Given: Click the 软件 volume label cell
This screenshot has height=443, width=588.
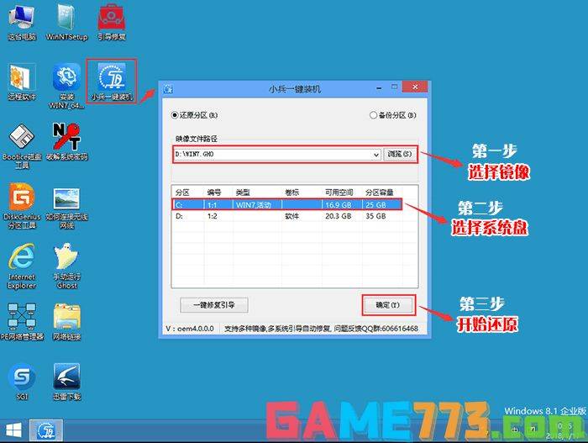Looking at the screenshot, I should 291,216.
